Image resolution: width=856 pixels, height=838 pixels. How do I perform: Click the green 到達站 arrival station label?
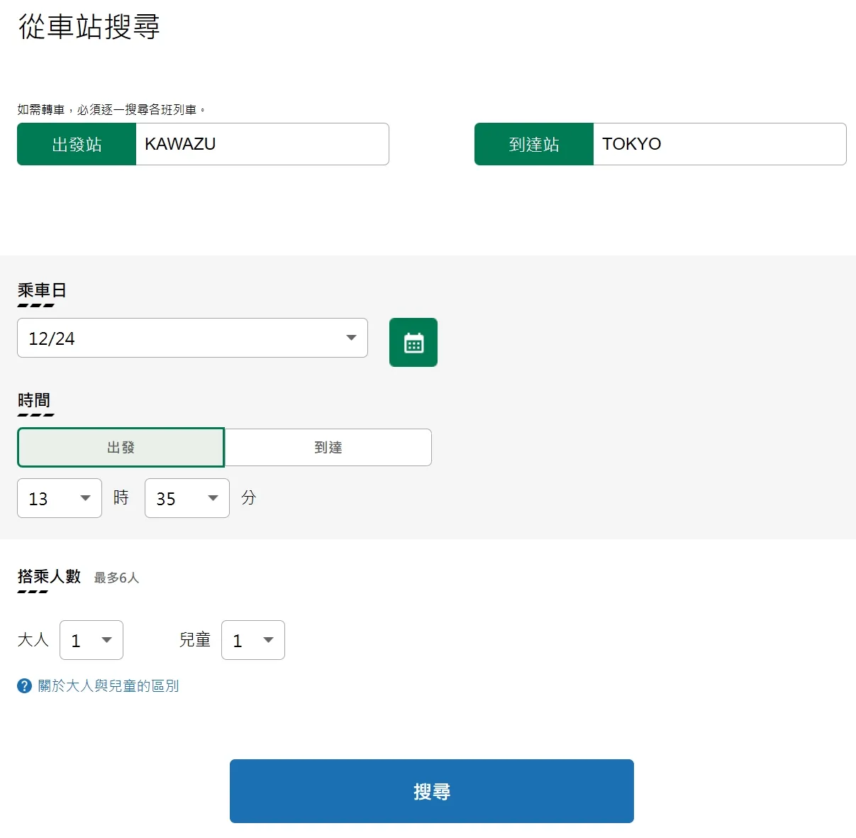[533, 144]
